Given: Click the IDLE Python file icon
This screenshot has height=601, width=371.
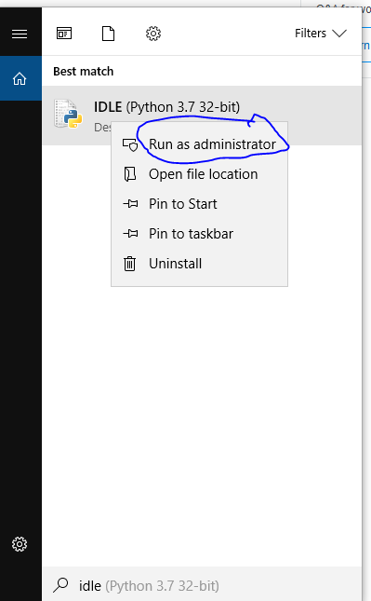Looking at the screenshot, I should pyautogui.click(x=68, y=115).
